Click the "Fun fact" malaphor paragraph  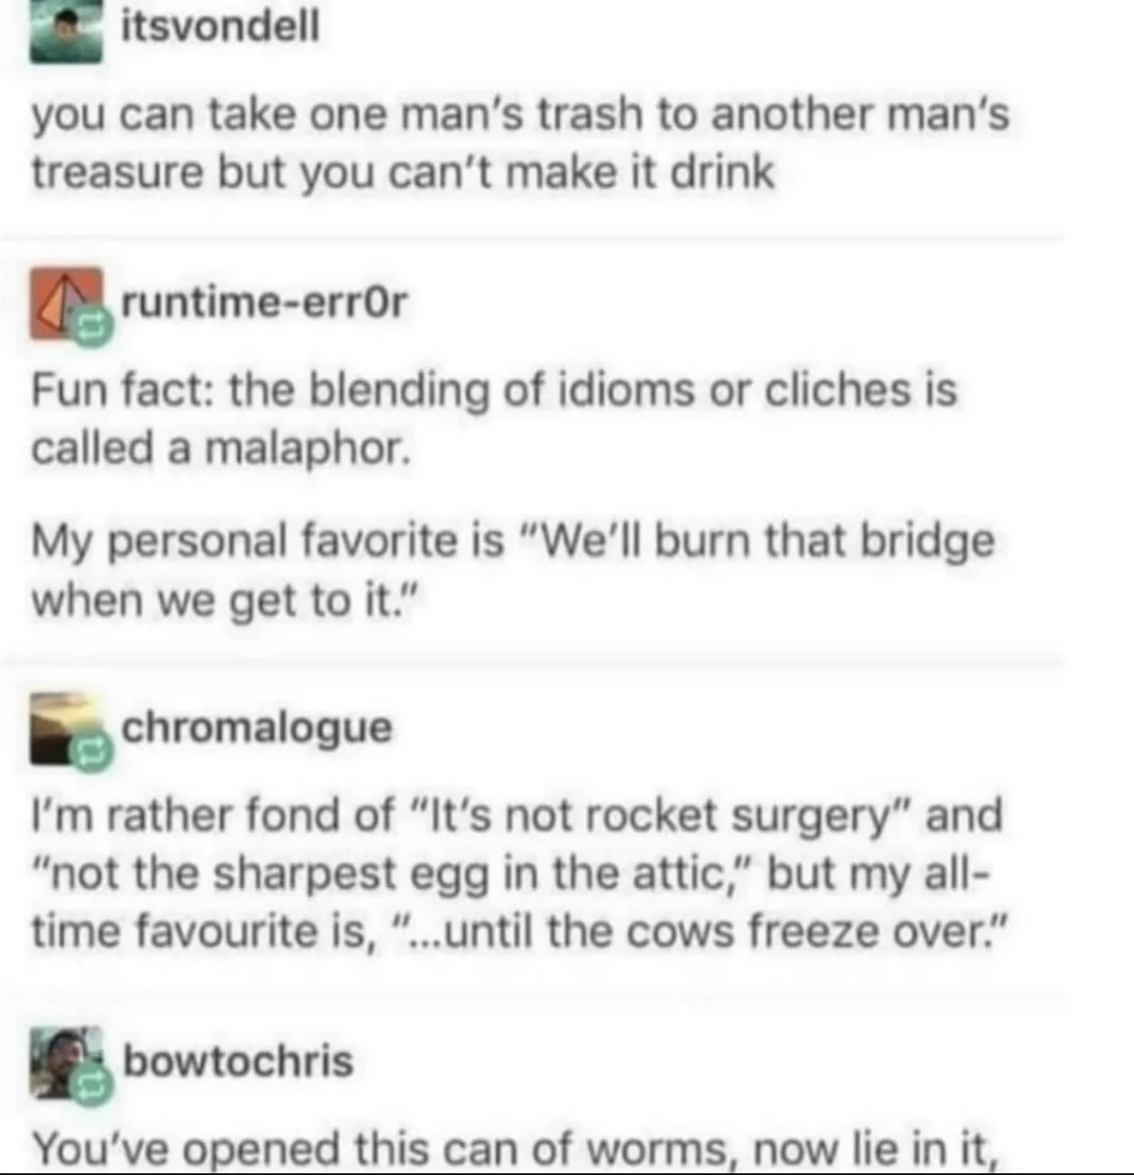(x=494, y=418)
